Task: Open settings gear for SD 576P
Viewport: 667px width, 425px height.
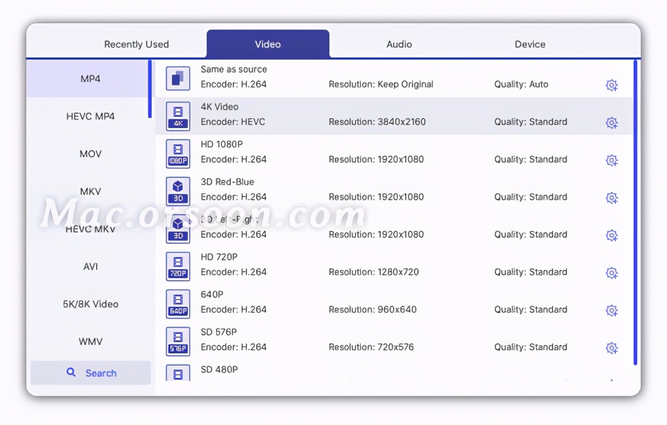Action: [611, 348]
